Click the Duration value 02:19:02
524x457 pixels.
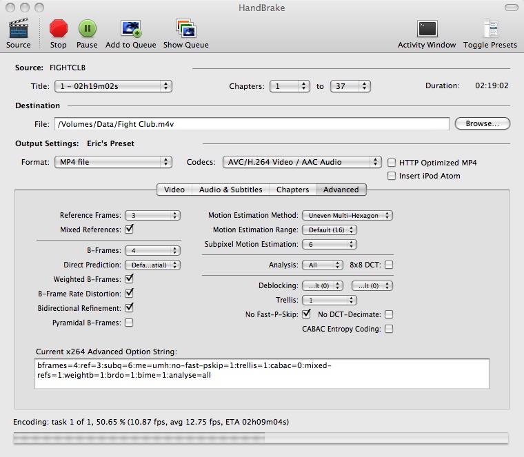(492, 86)
